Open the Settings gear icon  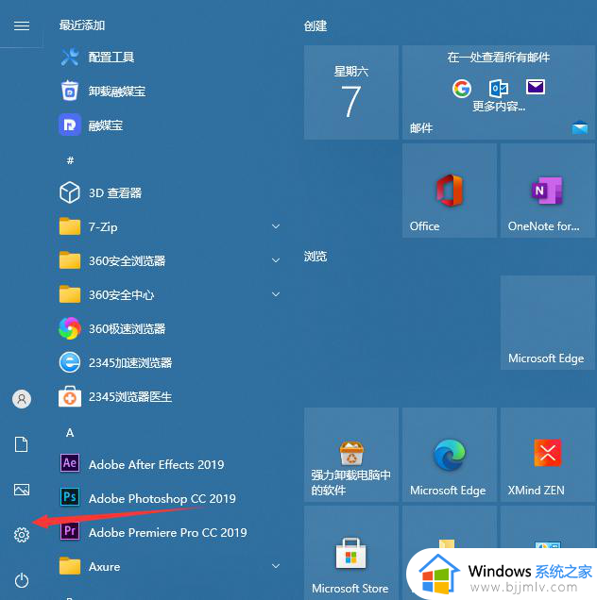click(22, 535)
